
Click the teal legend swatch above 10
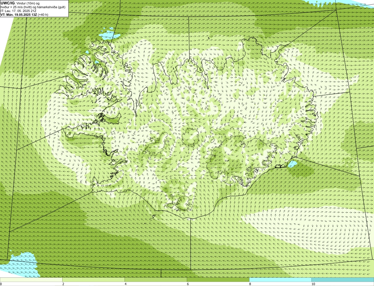point(343,280)
